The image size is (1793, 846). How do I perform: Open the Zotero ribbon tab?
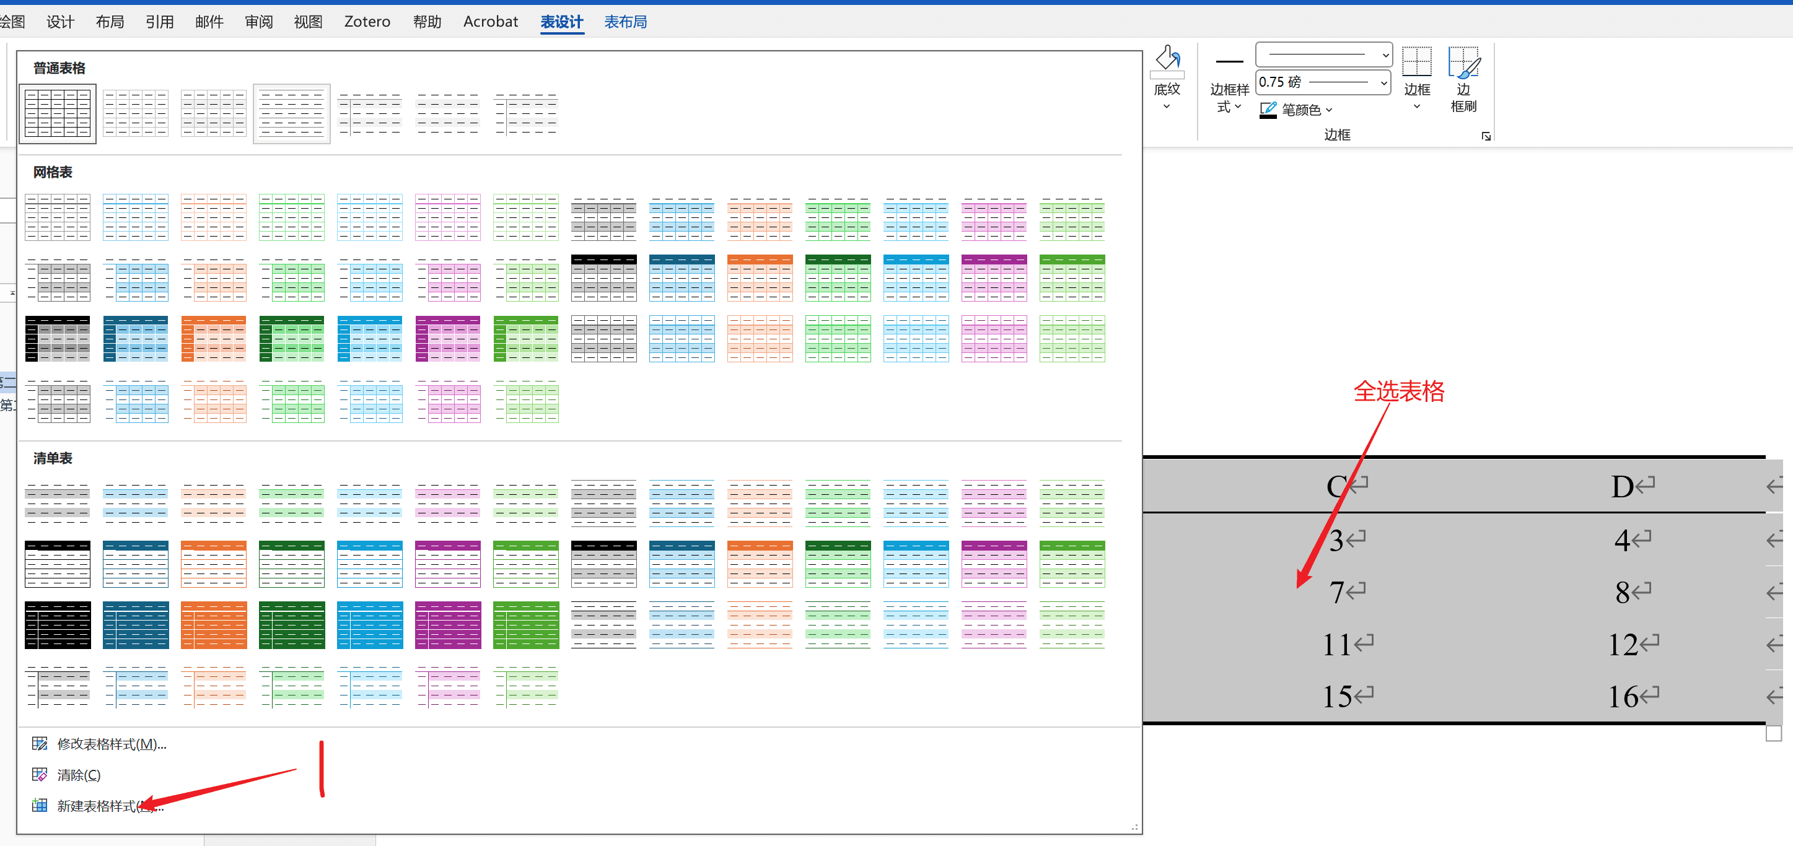(367, 22)
